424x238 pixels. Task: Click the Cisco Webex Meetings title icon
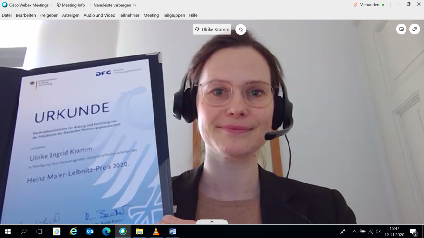5,5
